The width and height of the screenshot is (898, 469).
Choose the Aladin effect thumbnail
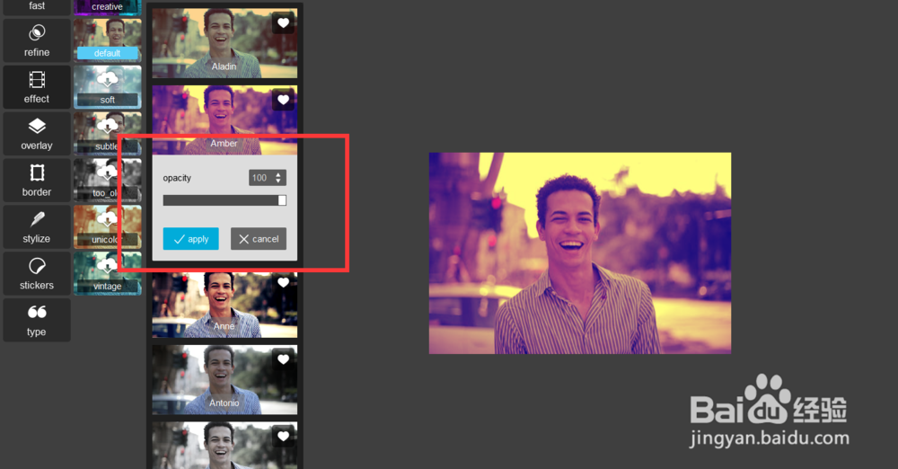224,43
